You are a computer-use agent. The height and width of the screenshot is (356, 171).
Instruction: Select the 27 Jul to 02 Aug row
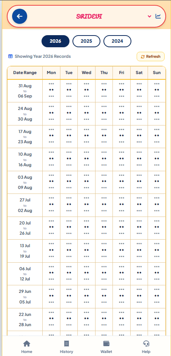click(86, 205)
